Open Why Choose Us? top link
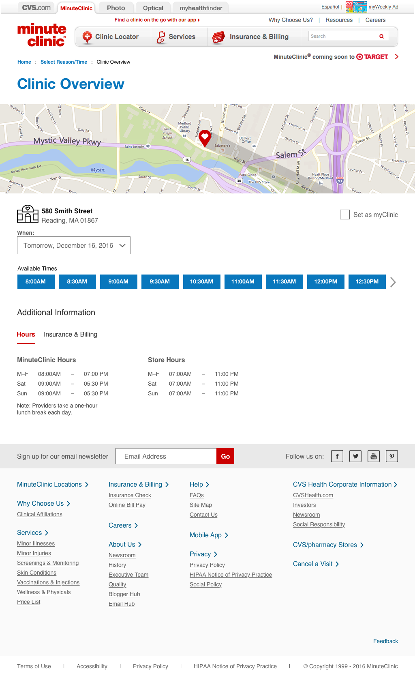 291,20
